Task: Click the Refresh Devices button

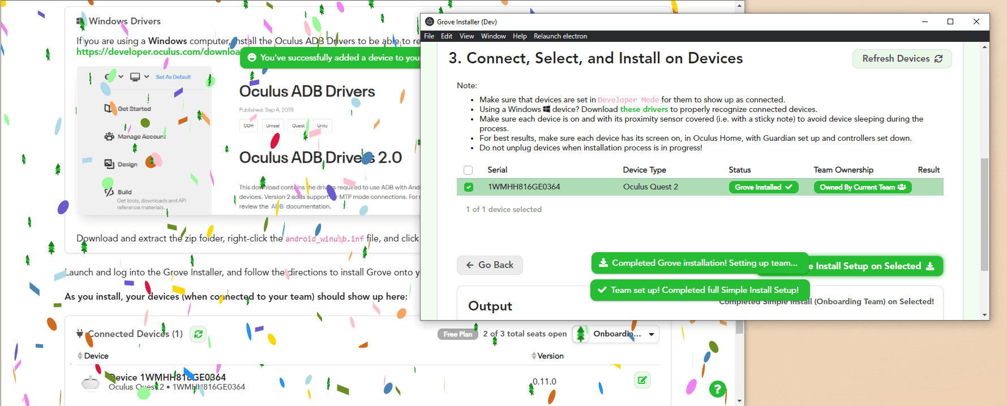Action: 902,59
